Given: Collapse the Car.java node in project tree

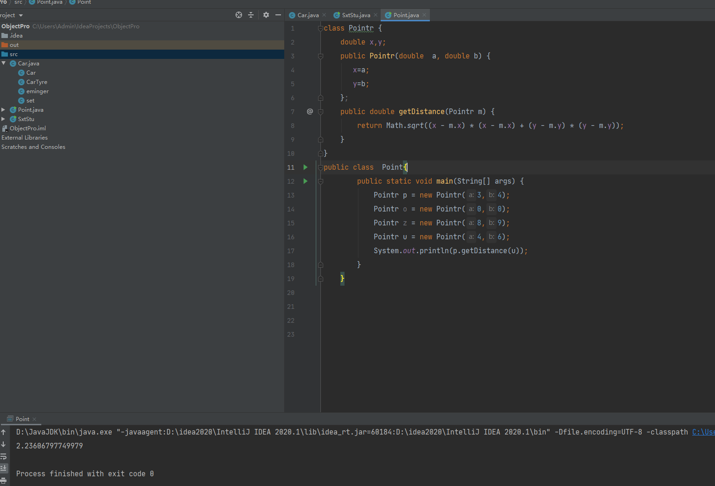Looking at the screenshot, I should click(4, 63).
